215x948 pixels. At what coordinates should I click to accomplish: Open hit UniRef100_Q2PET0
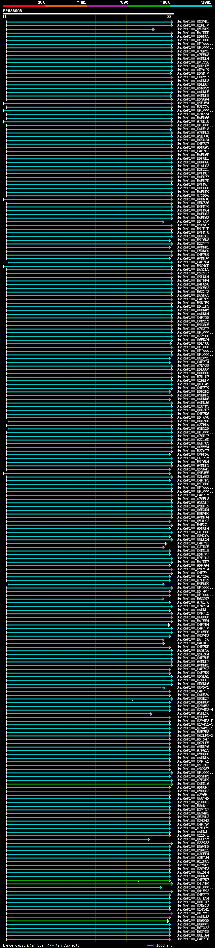192,26
